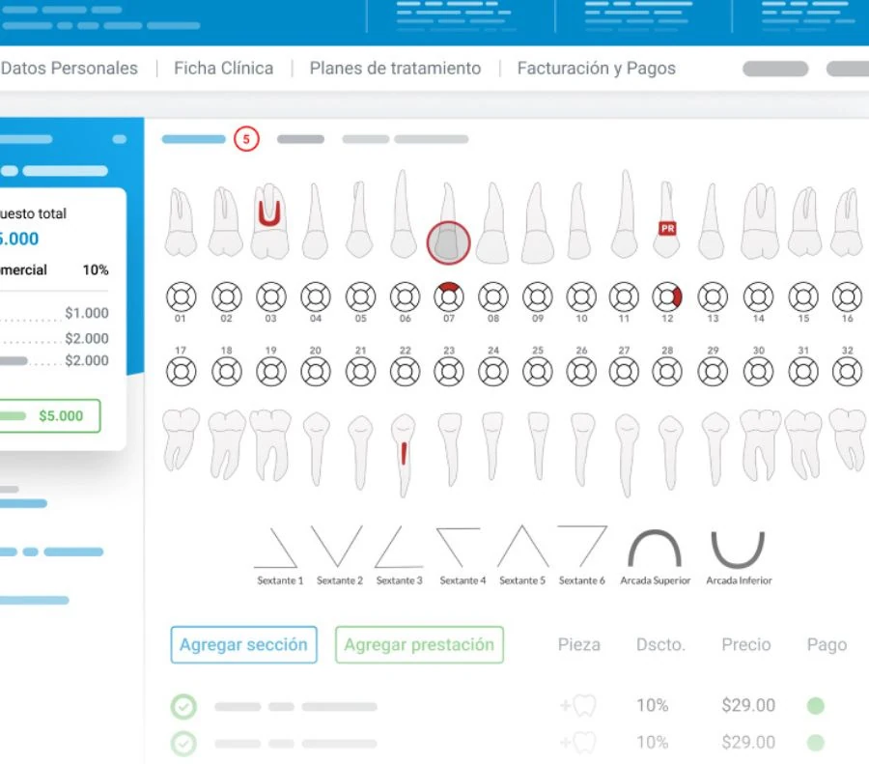This screenshot has width=869, height=764.
Task: Click the add-tooth icon in first prestación row
Action: 578,705
